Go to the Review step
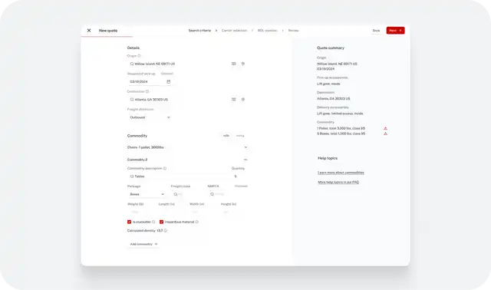This screenshot has height=290, width=491. pos(293,31)
